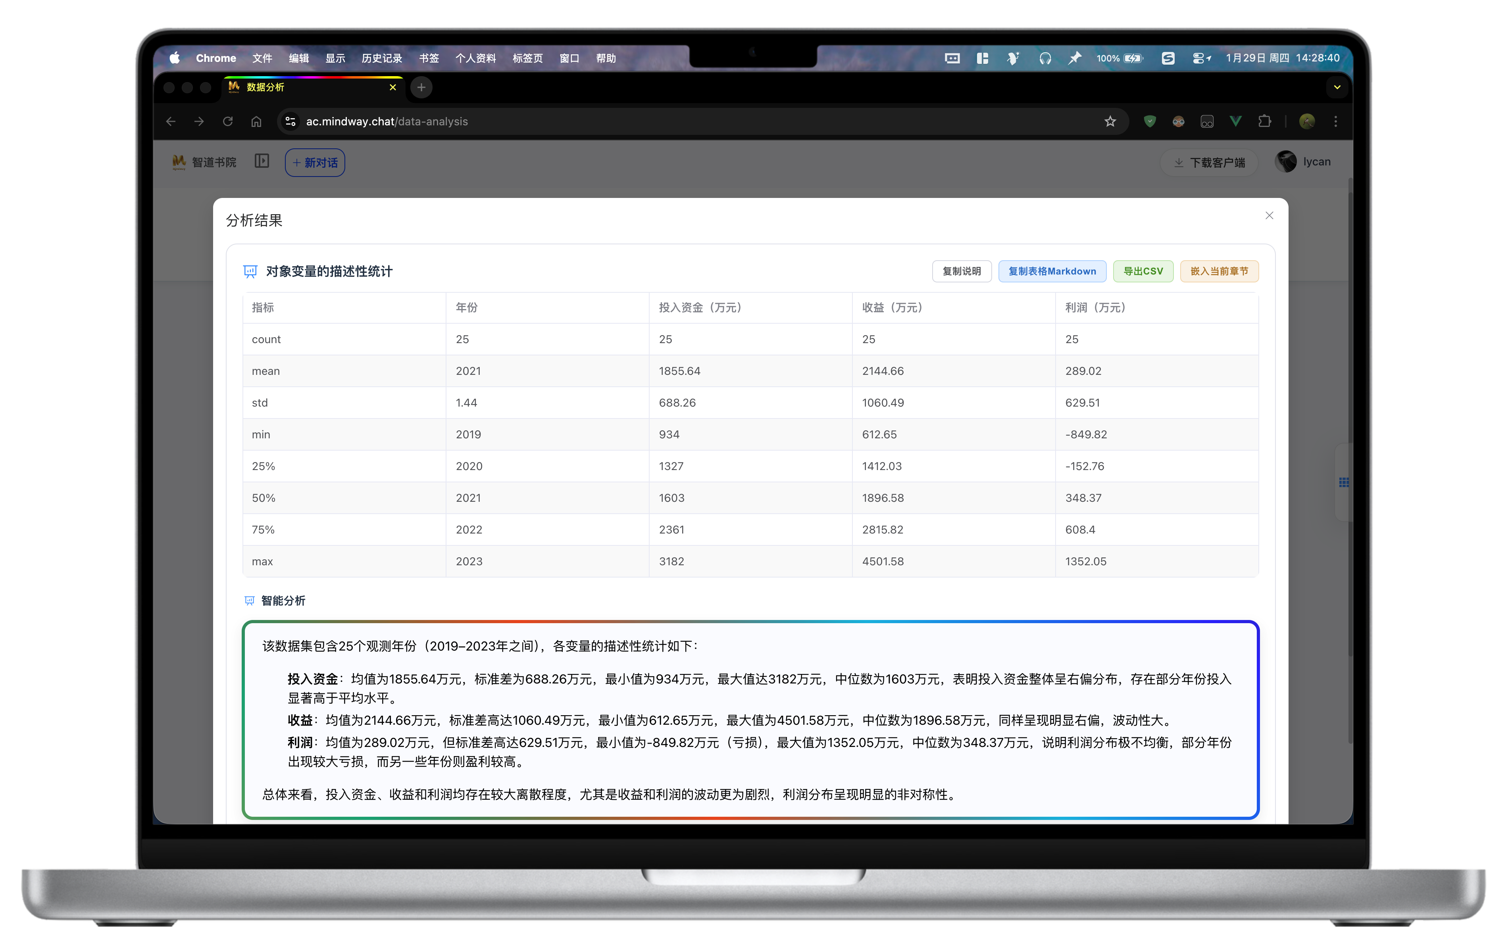Open the Vue devtools extension icon
Viewport: 1508px width, 952px height.
point(1235,121)
